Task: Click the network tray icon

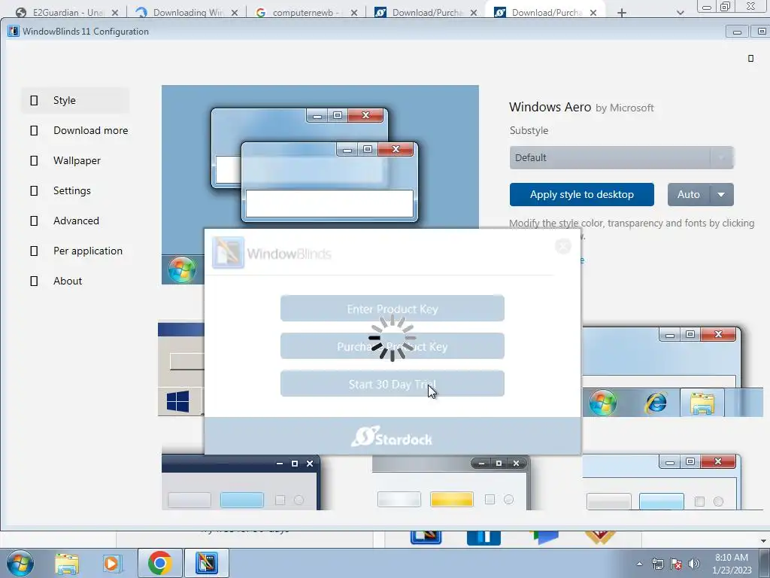Action: click(657, 564)
